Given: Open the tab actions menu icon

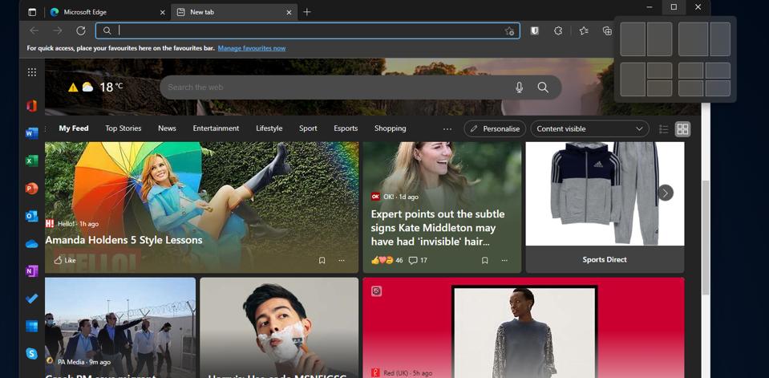Looking at the screenshot, I should coord(32,12).
